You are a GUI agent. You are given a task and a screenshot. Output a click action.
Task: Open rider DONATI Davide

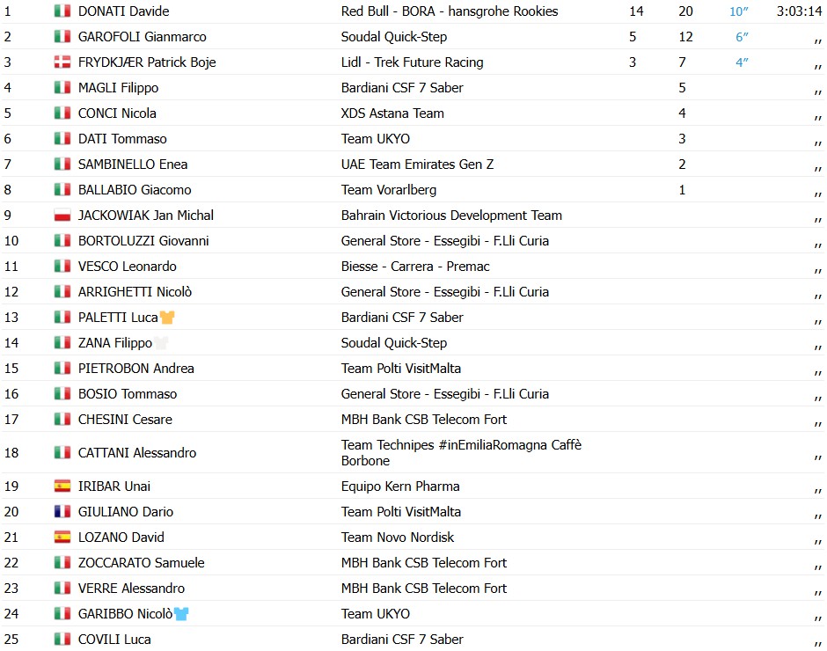point(123,11)
